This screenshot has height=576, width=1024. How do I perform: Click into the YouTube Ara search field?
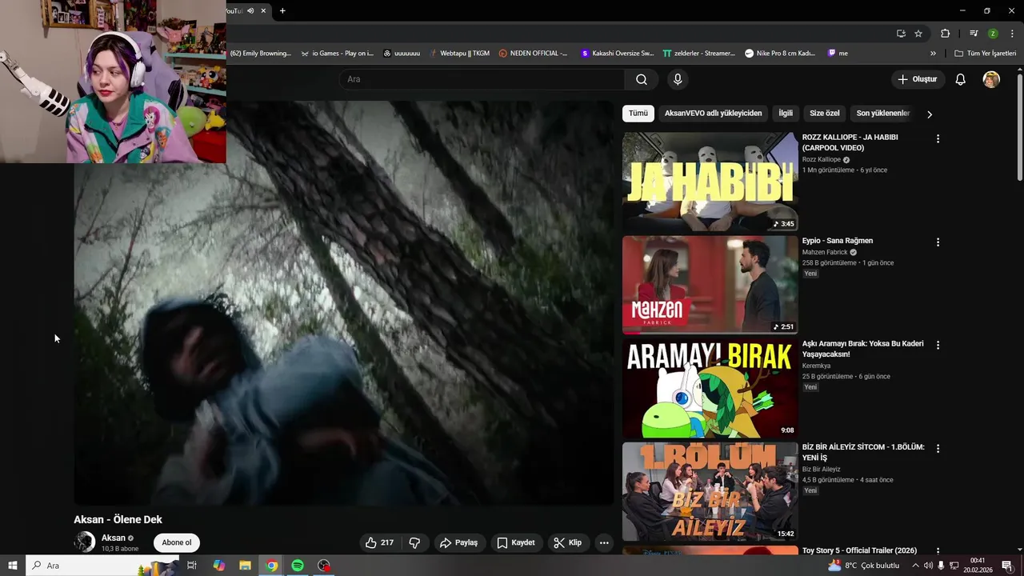[x=482, y=79]
